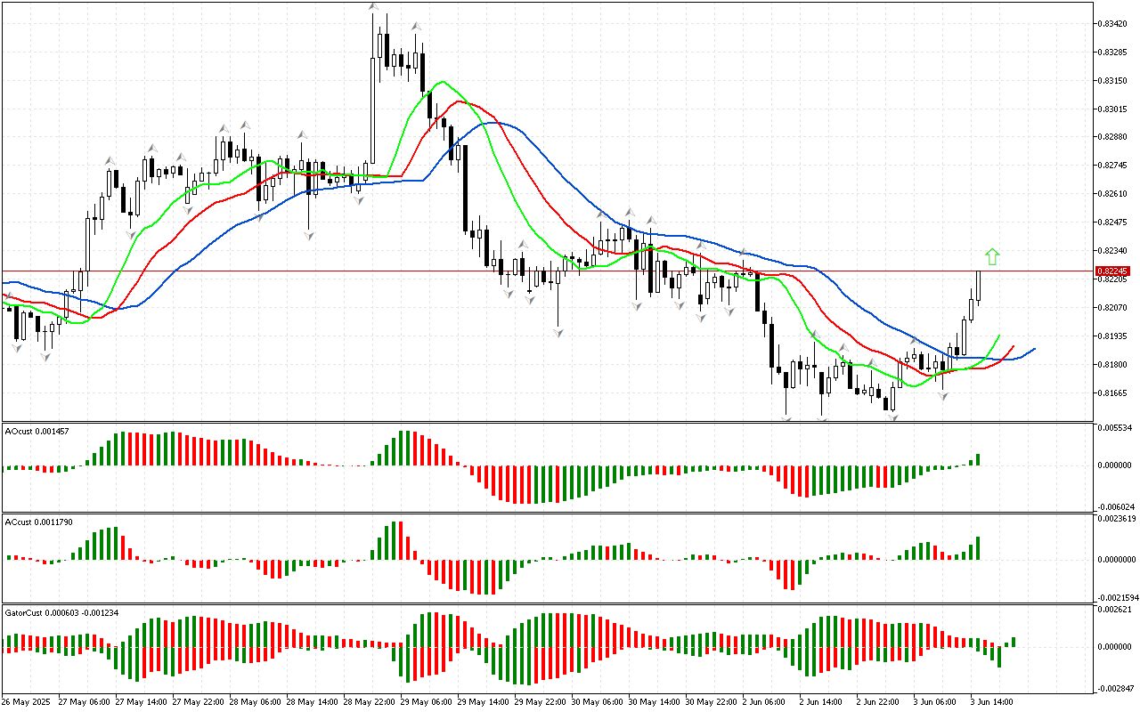
Task: Click right end of green Alligator line
Action: (x=999, y=336)
